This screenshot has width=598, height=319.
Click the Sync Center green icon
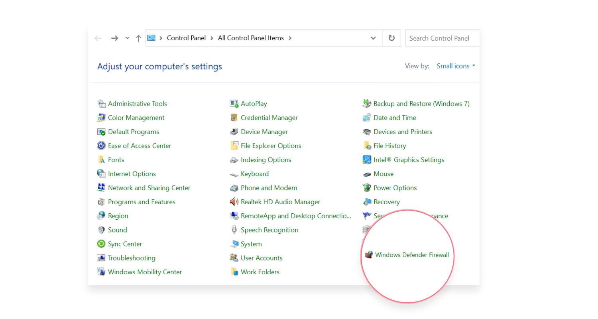pos(101,244)
